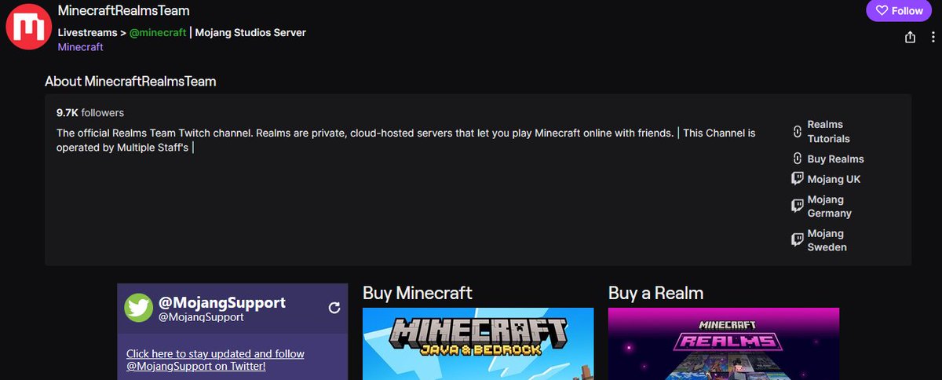
Task: Click the Twitter bird icon in MojangSupport panel
Action: 138,308
